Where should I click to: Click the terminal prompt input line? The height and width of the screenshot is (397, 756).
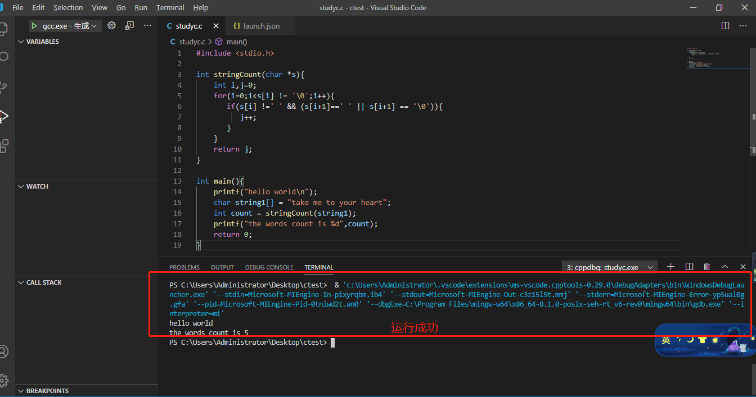pyautogui.click(x=252, y=343)
